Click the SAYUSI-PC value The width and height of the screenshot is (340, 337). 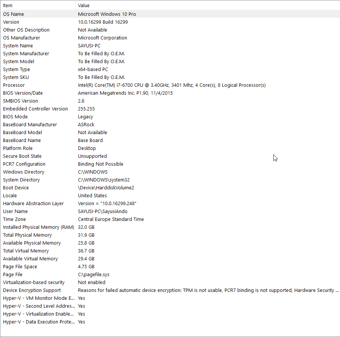point(89,45)
